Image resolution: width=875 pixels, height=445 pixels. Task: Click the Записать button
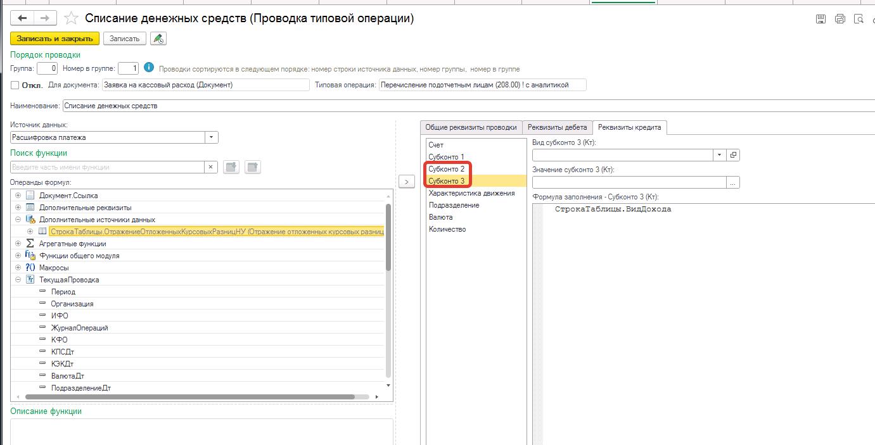[x=124, y=39]
